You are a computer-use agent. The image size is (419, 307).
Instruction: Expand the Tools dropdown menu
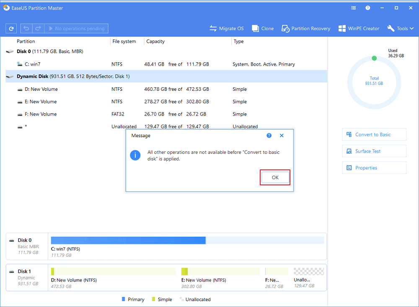click(401, 28)
